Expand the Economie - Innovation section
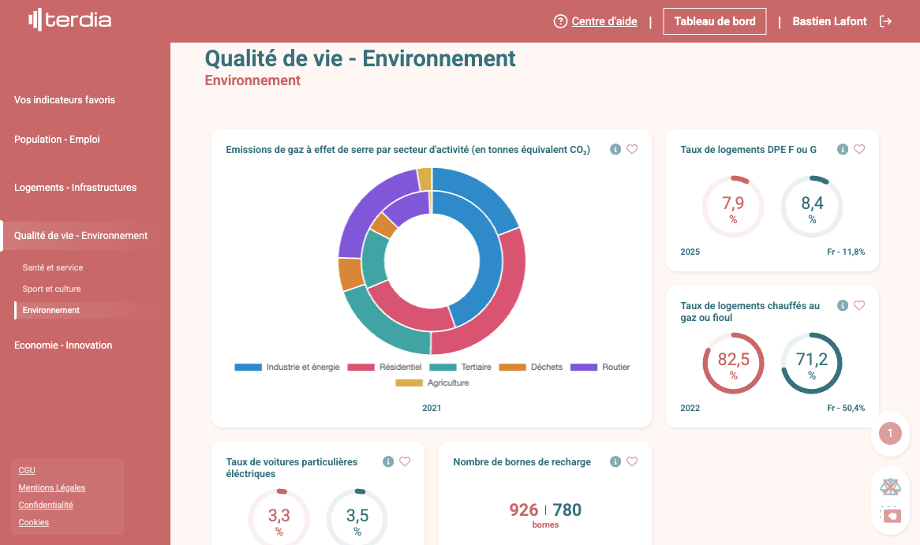This screenshot has height=545, width=920. (x=63, y=345)
